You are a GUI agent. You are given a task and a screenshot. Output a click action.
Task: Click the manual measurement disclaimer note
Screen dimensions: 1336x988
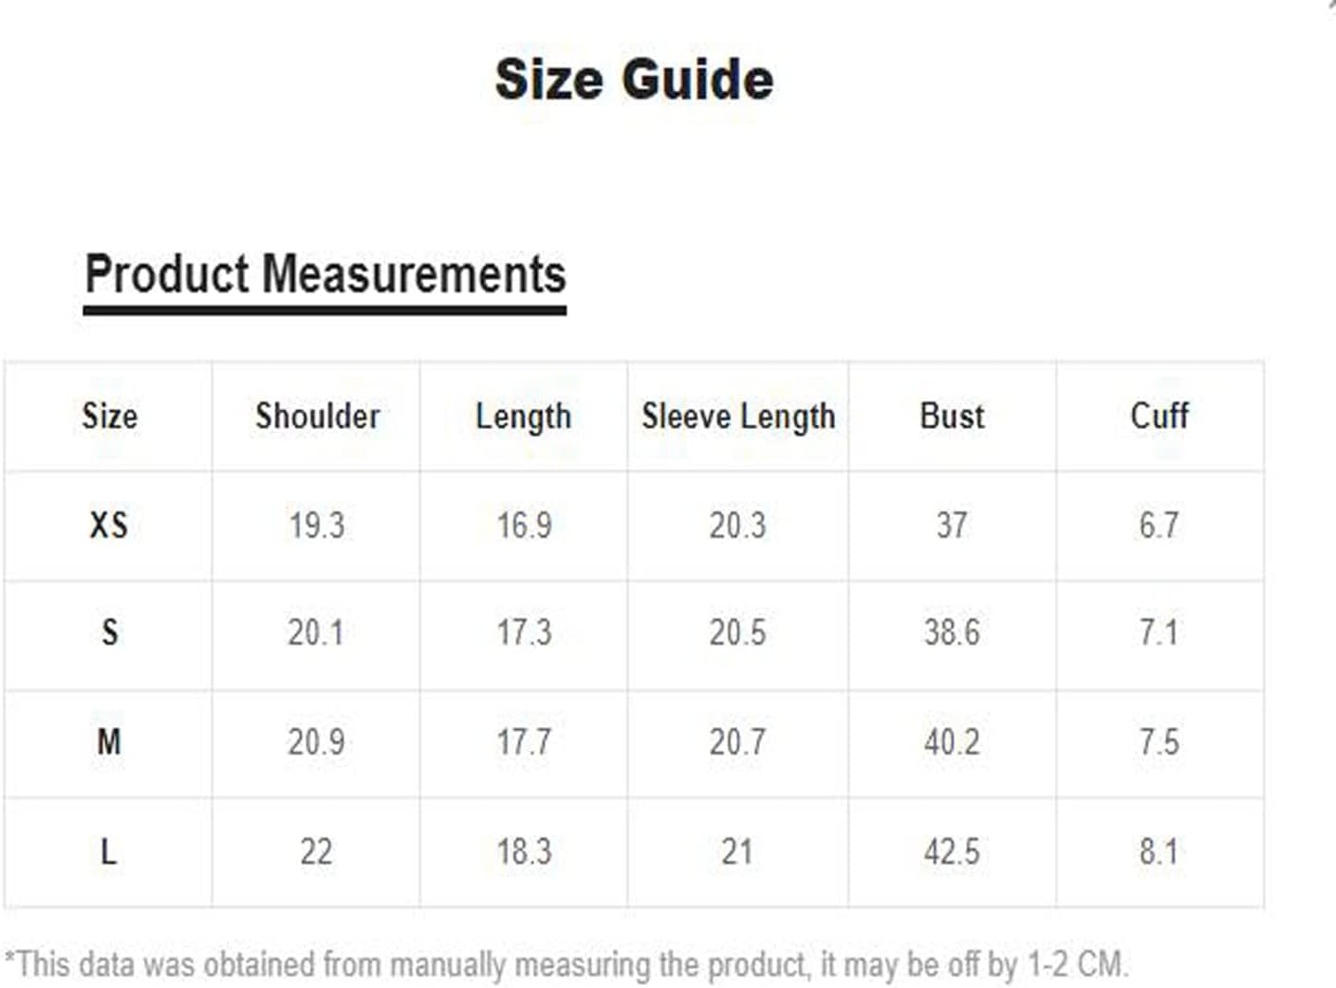(x=566, y=965)
